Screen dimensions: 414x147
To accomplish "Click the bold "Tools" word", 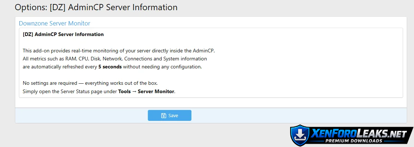I will tap(125, 91).
